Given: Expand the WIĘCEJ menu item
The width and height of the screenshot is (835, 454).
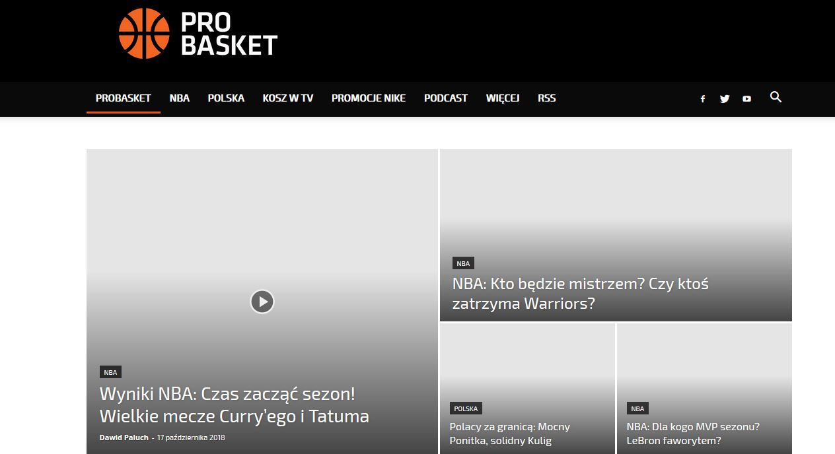Looking at the screenshot, I should point(503,98).
